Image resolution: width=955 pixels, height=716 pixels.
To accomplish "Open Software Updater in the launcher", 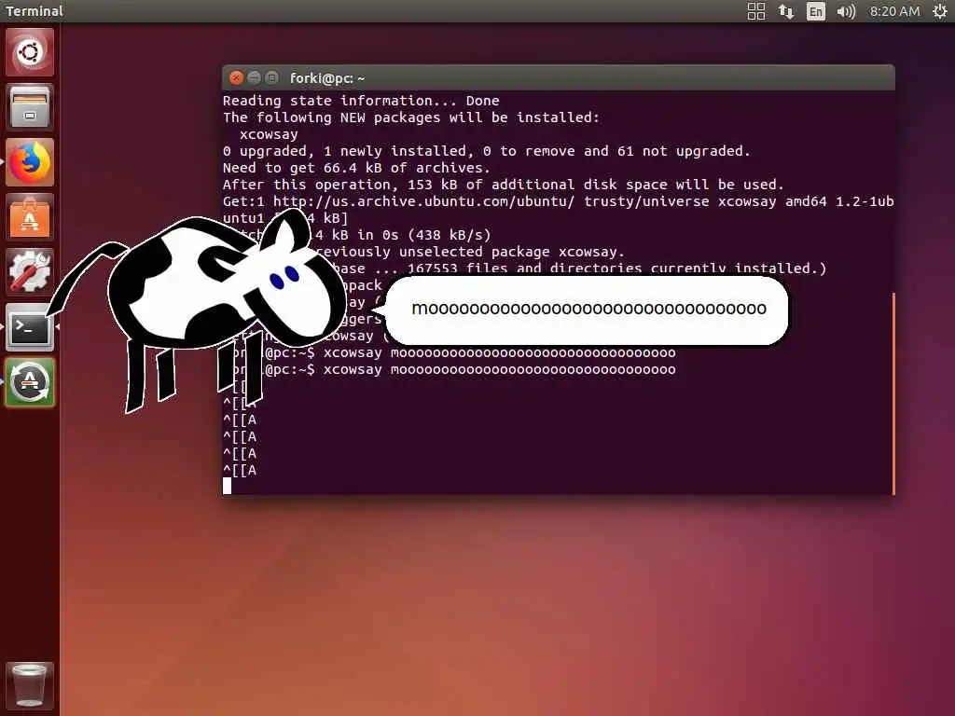I will coord(30,381).
